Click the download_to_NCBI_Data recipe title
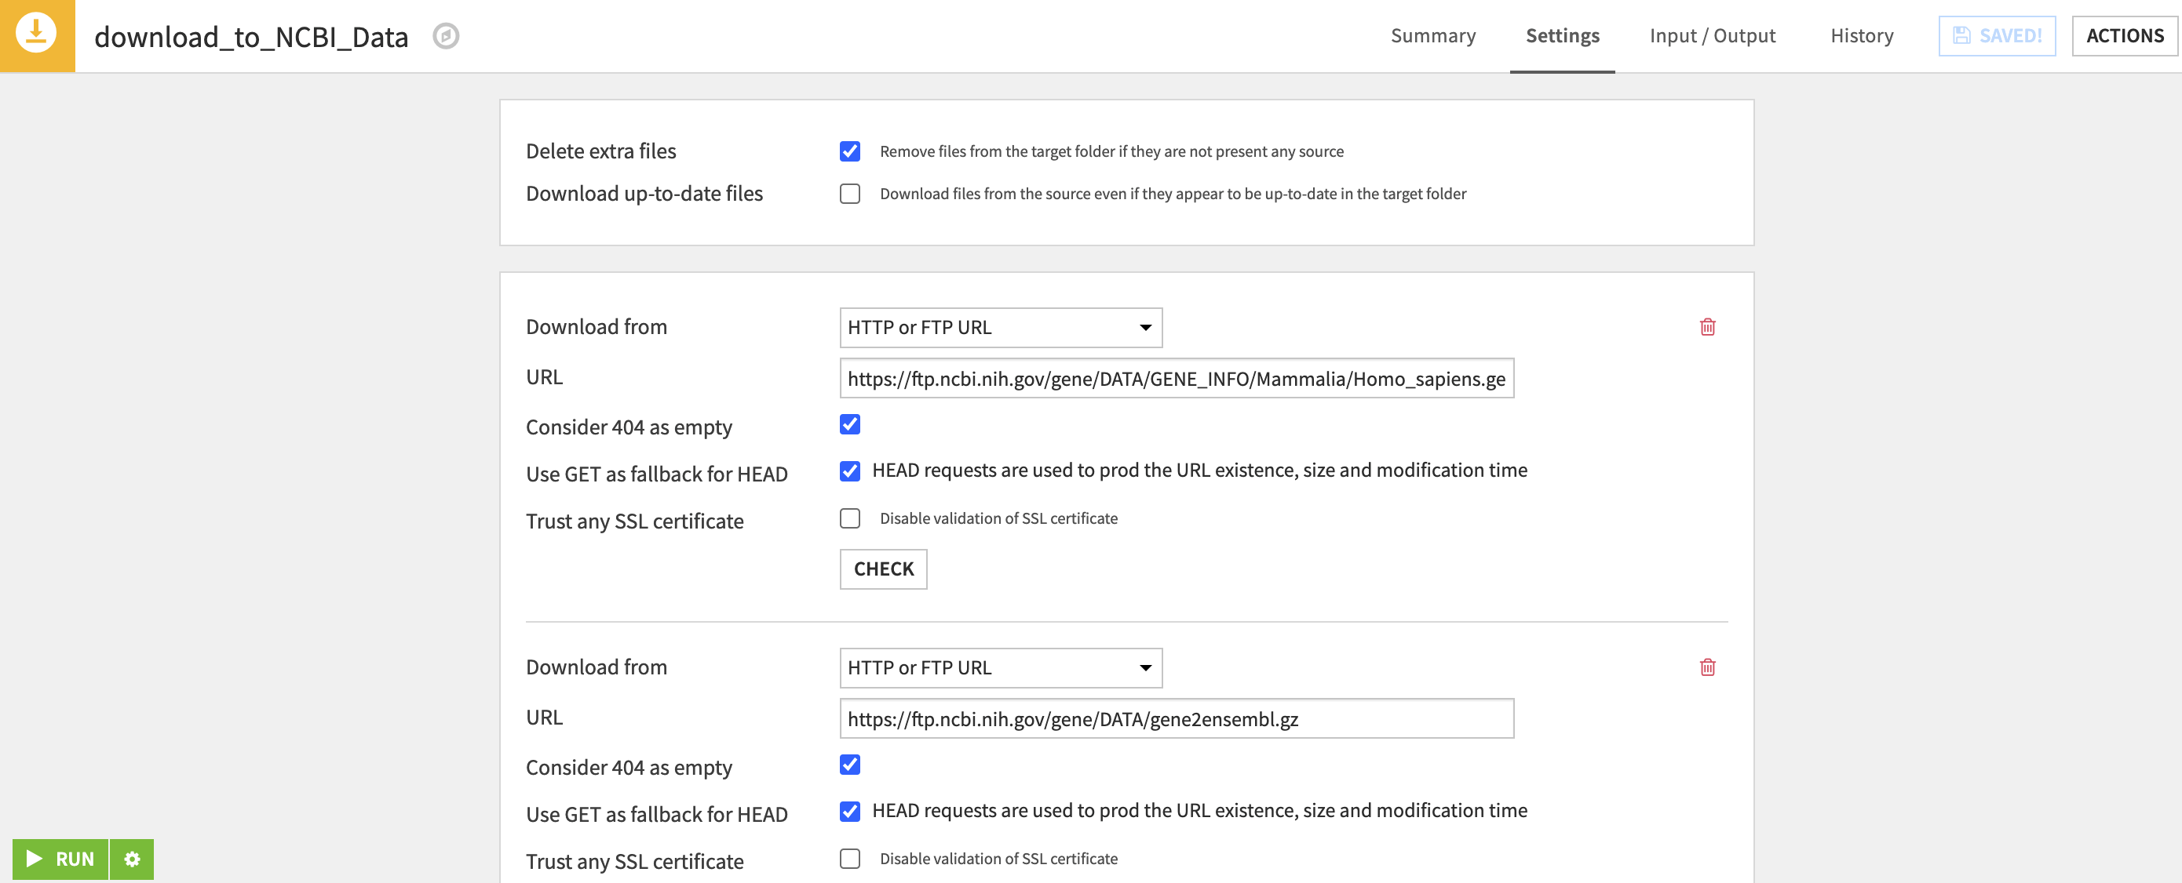The height and width of the screenshot is (883, 2182). tap(250, 36)
